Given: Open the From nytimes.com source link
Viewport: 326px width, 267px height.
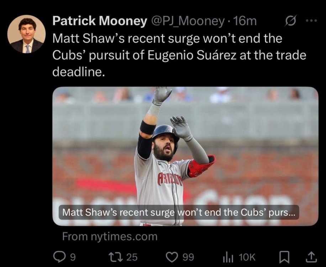Looking at the screenshot, I should [110, 236].
